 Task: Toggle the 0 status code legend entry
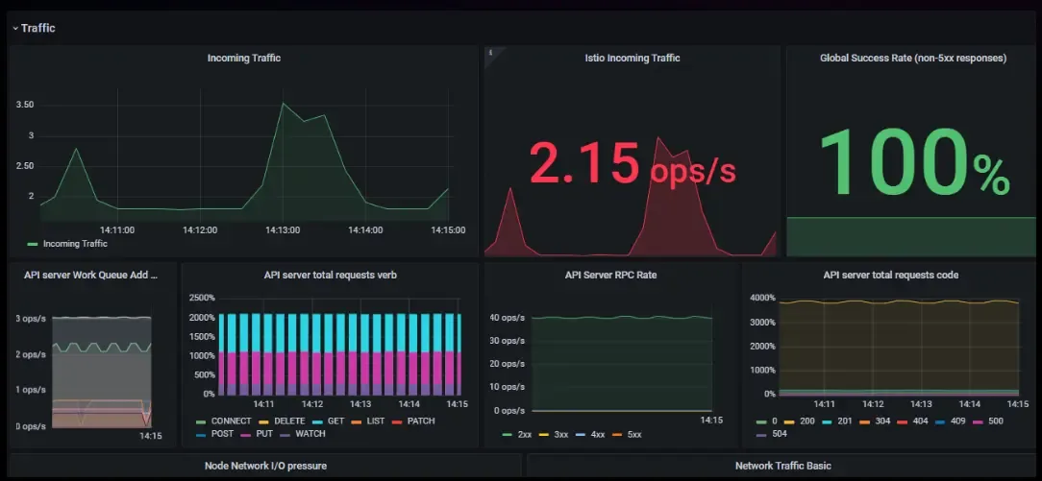pos(767,421)
